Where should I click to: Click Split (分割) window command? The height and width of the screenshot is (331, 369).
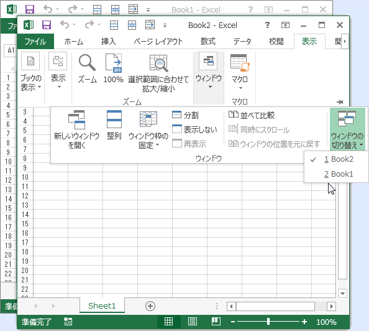click(x=186, y=115)
